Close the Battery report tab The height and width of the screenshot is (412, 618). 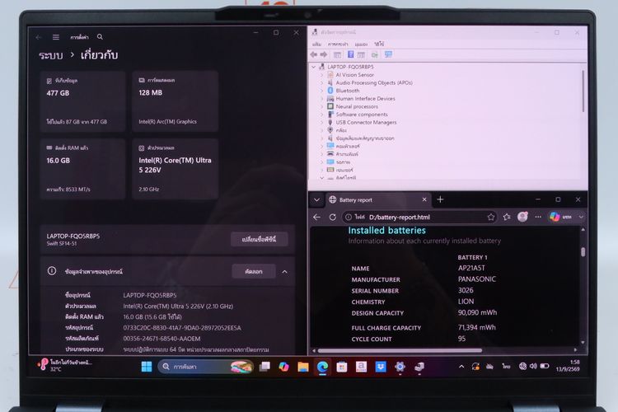424,200
